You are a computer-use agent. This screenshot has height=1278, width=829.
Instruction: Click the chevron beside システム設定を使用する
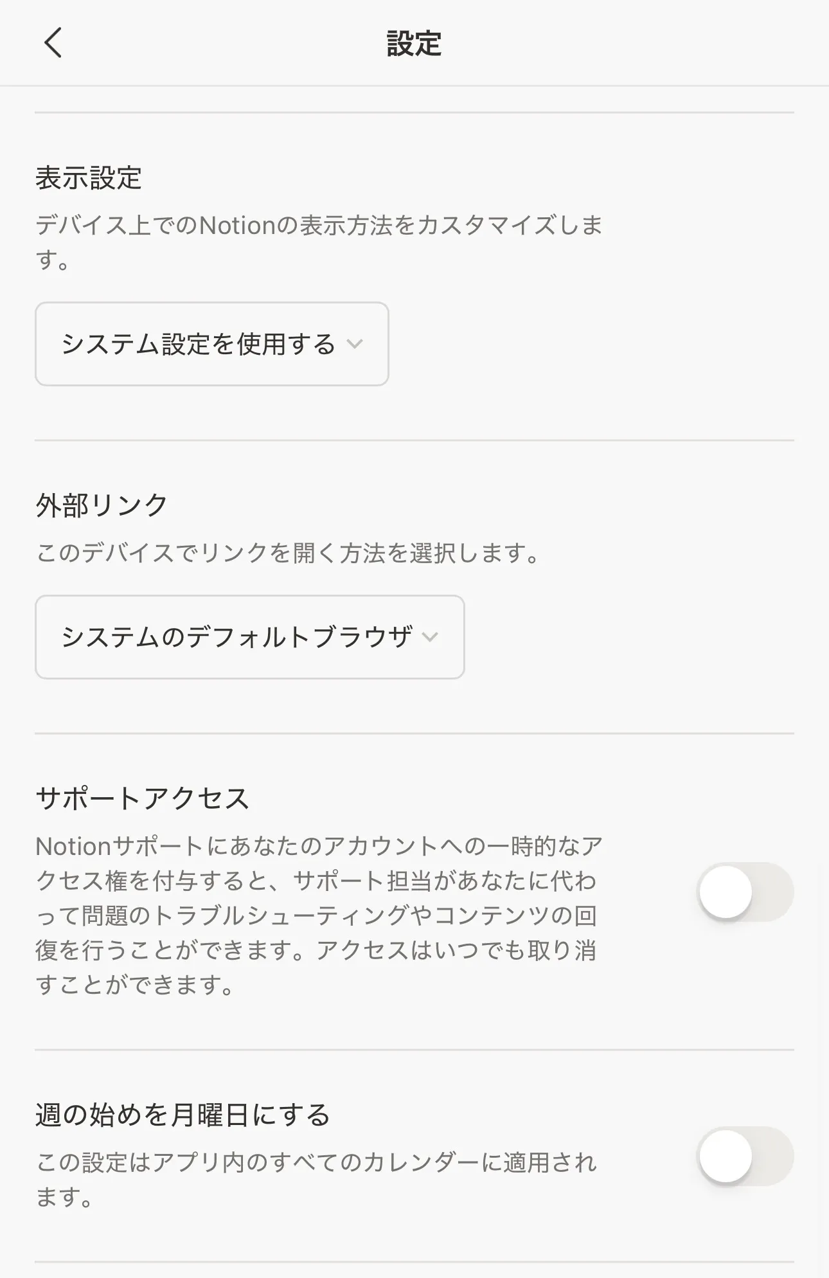pos(355,344)
